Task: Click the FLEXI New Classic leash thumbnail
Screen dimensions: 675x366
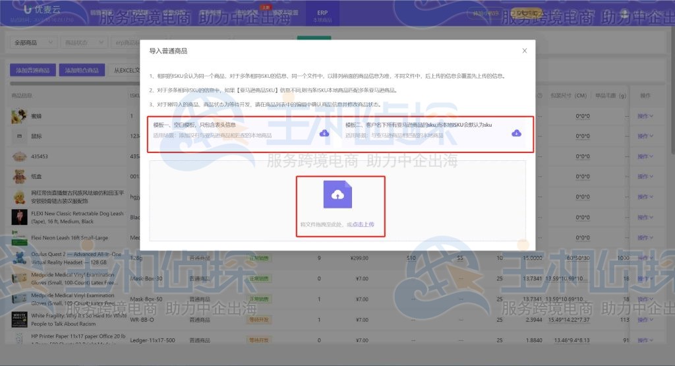Action: (x=19, y=218)
